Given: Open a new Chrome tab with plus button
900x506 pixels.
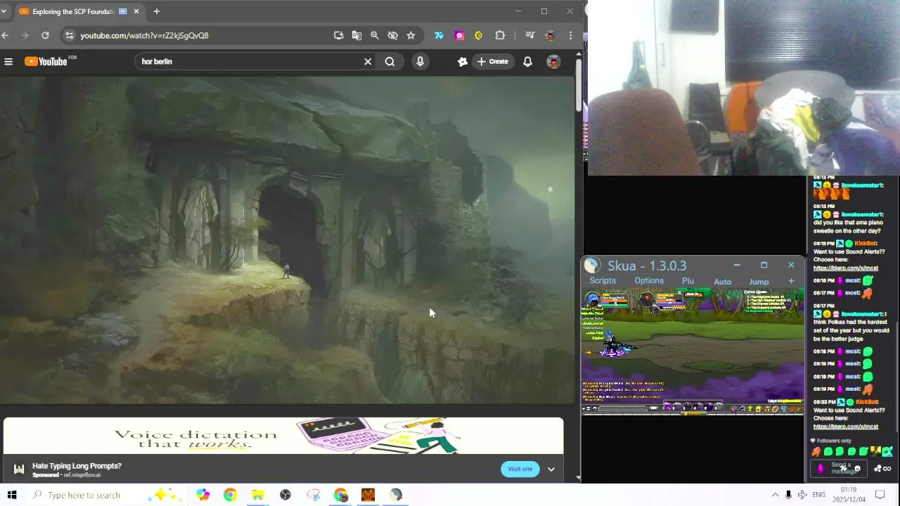Looking at the screenshot, I should pos(156,11).
